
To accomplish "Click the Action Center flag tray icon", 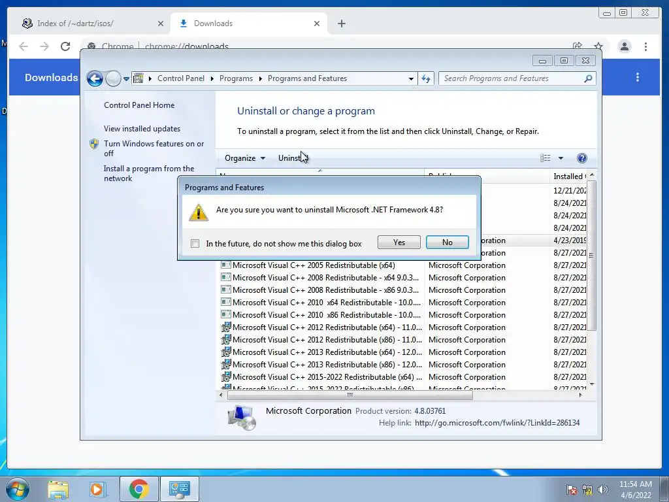I will (x=571, y=490).
